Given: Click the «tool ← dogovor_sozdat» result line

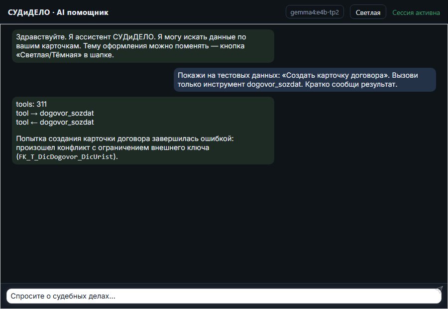Looking at the screenshot, I should (55, 122).
